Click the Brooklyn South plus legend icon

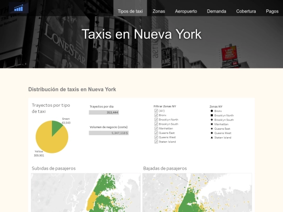pos(212,120)
